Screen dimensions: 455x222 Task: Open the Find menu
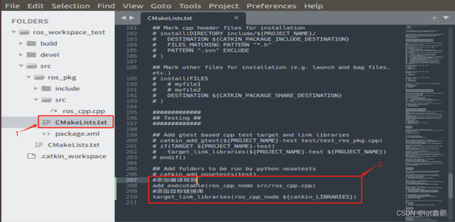pyautogui.click(x=106, y=6)
